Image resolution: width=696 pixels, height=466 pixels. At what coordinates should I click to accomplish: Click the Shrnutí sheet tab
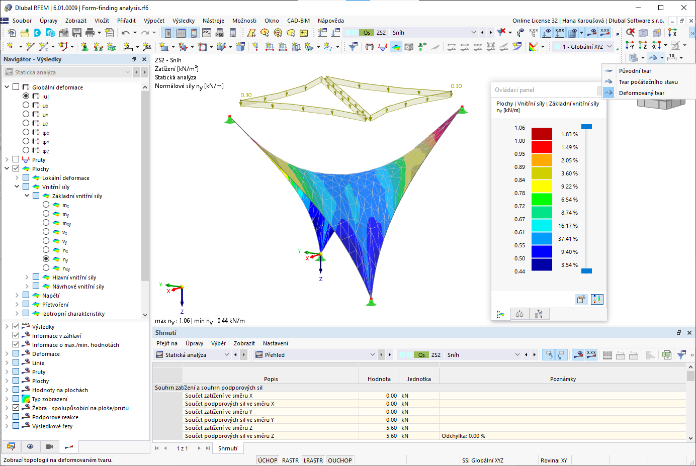pos(228,448)
